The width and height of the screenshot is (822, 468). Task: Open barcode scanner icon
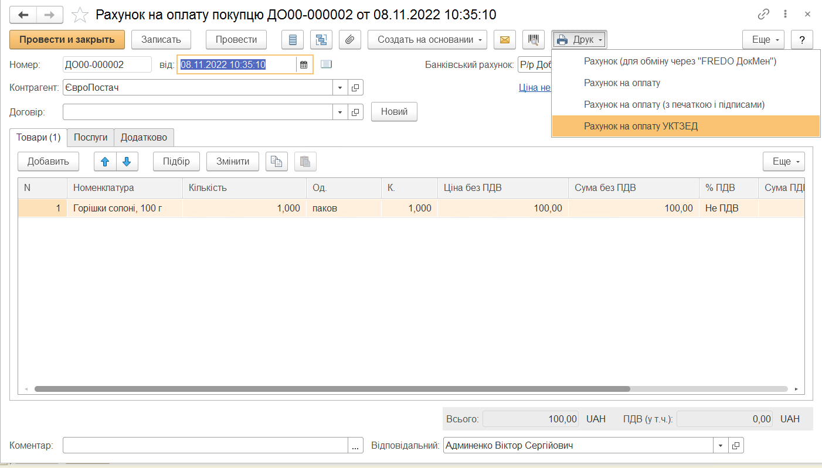coord(534,40)
